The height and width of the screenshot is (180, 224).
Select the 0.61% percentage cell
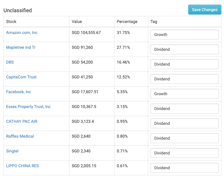click(x=122, y=166)
